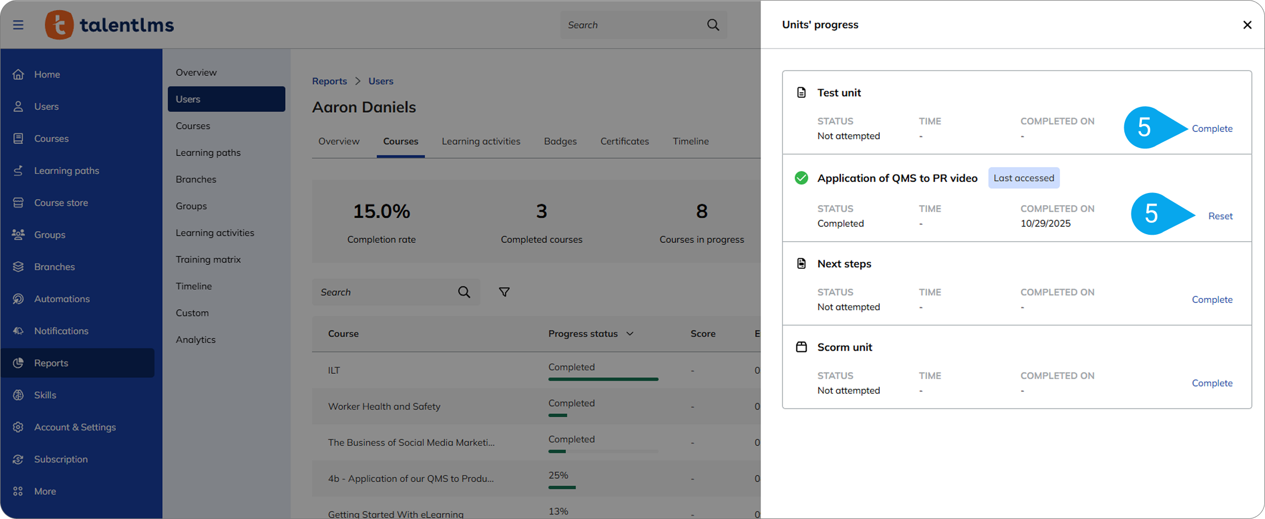Click the Automations sidebar icon
The width and height of the screenshot is (1265, 519).
[x=18, y=299]
